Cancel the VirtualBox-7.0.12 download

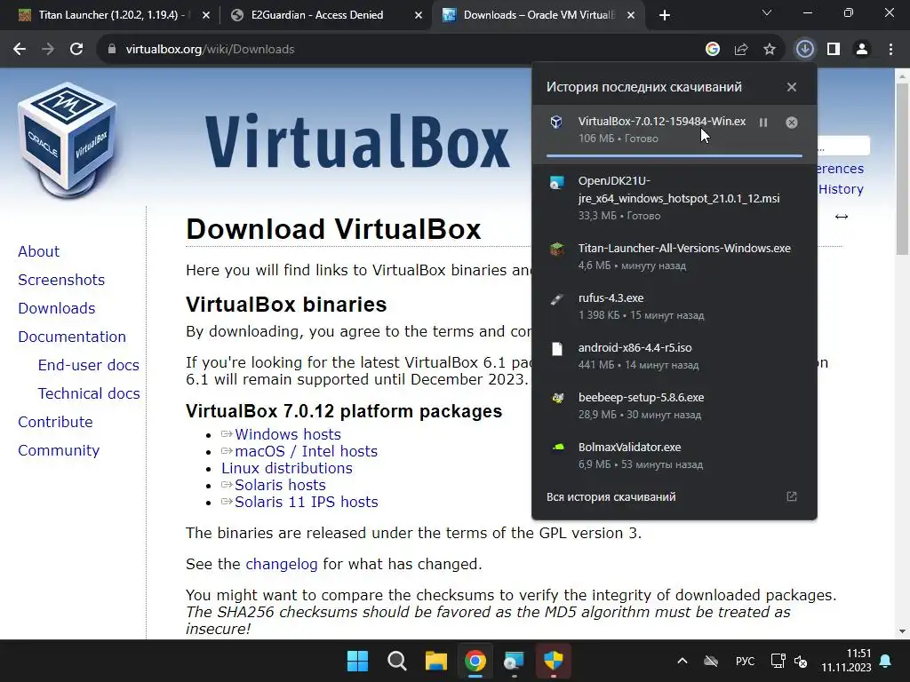click(792, 123)
